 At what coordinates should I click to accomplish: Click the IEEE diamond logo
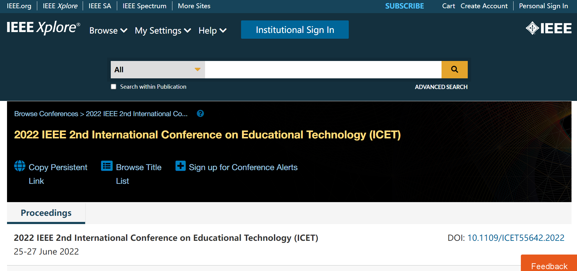(x=549, y=28)
